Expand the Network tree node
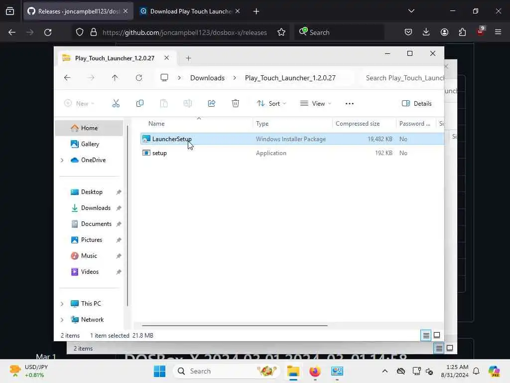This screenshot has width=510, height=383. coord(62,320)
